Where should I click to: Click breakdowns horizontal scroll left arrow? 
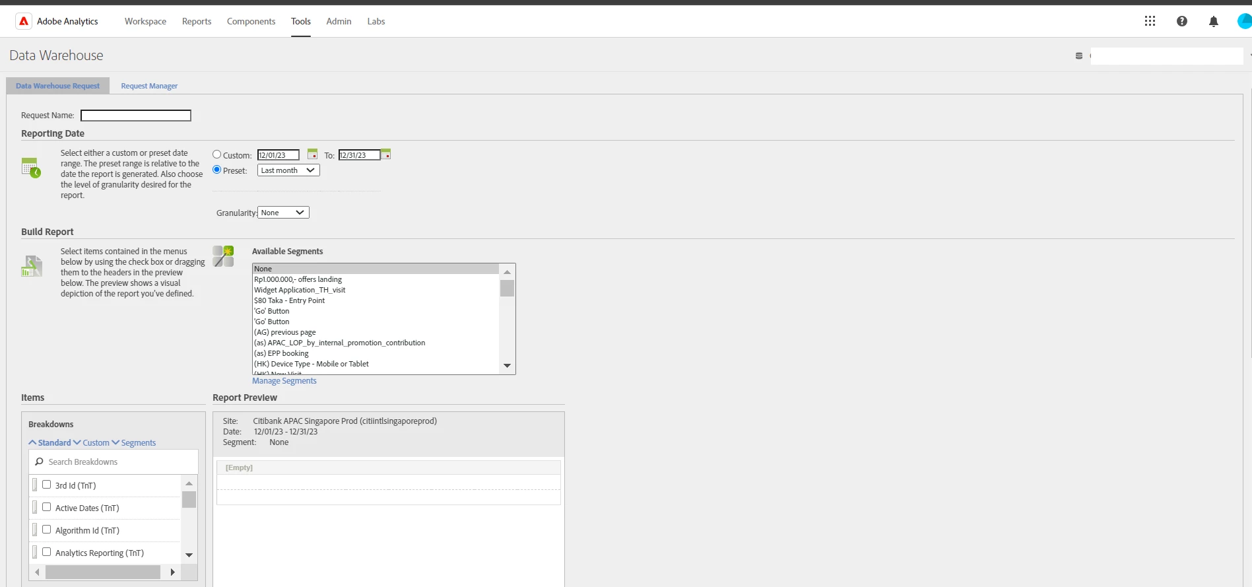coord(37,572)
